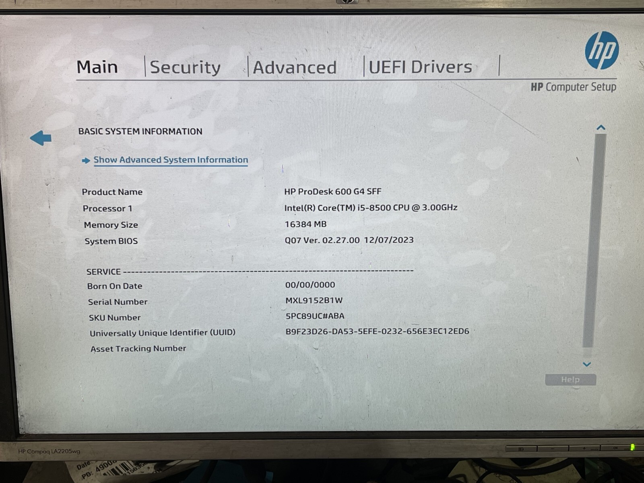Select serial value MXL9152B1W
The image size is (644, 483).
tap(314, 300)
